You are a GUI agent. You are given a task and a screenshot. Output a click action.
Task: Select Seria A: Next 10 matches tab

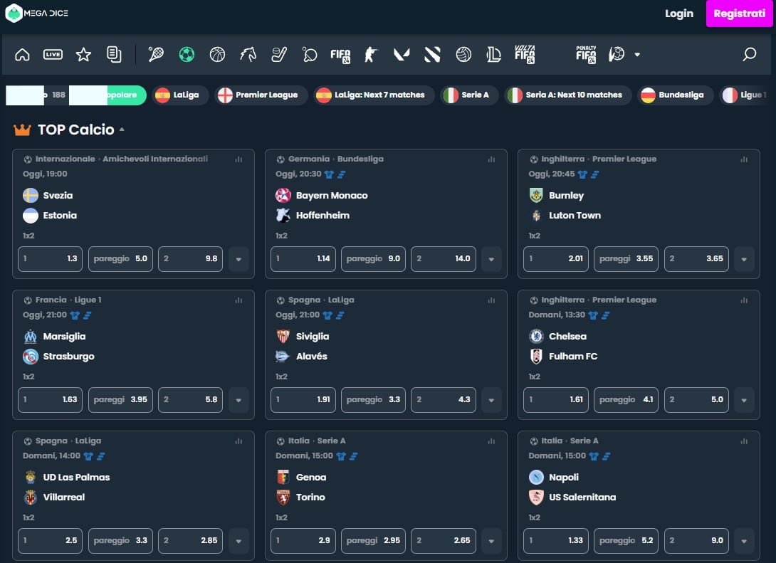568,95
